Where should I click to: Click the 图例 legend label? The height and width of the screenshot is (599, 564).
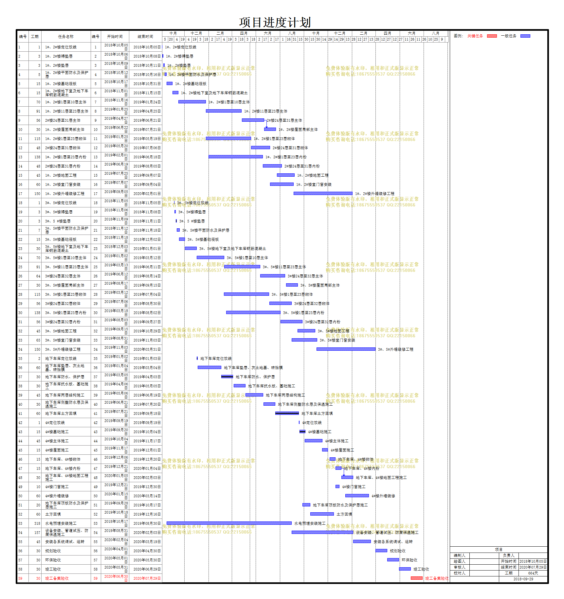point(458,36)
